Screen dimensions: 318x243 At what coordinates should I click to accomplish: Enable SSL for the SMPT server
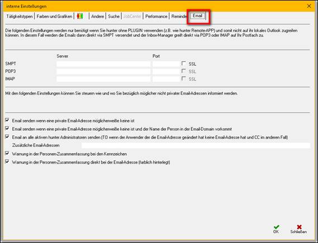coord(183,64)
